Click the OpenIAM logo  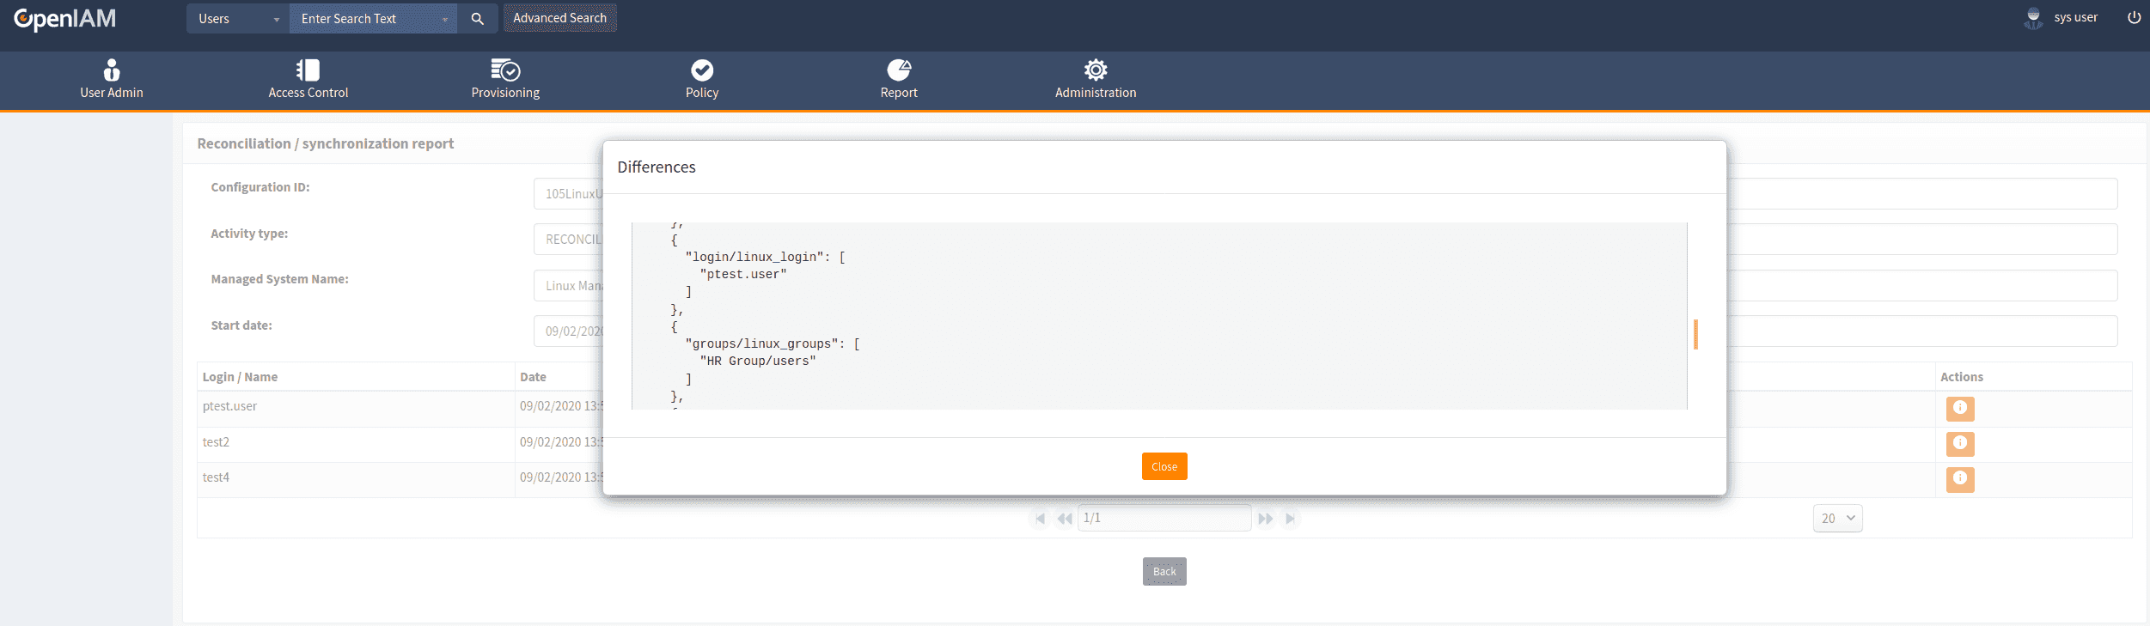pos(64,19)
